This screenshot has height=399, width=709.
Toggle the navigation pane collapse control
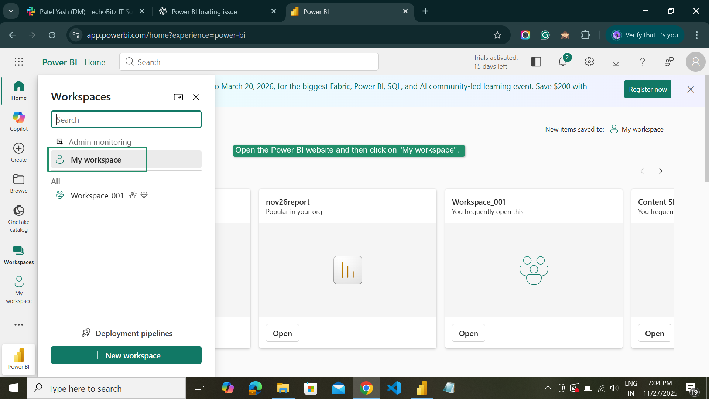[536, 62]
